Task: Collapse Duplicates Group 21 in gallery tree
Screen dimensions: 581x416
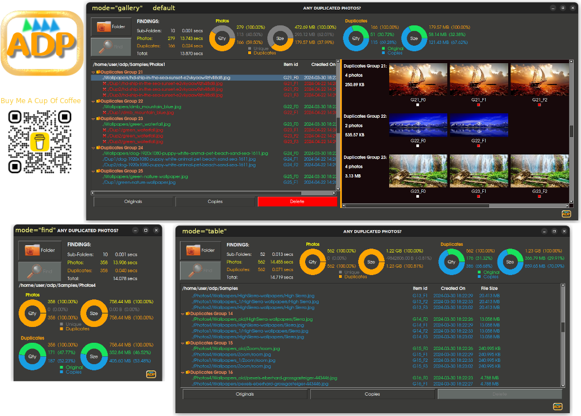Action: click(94, 72)
